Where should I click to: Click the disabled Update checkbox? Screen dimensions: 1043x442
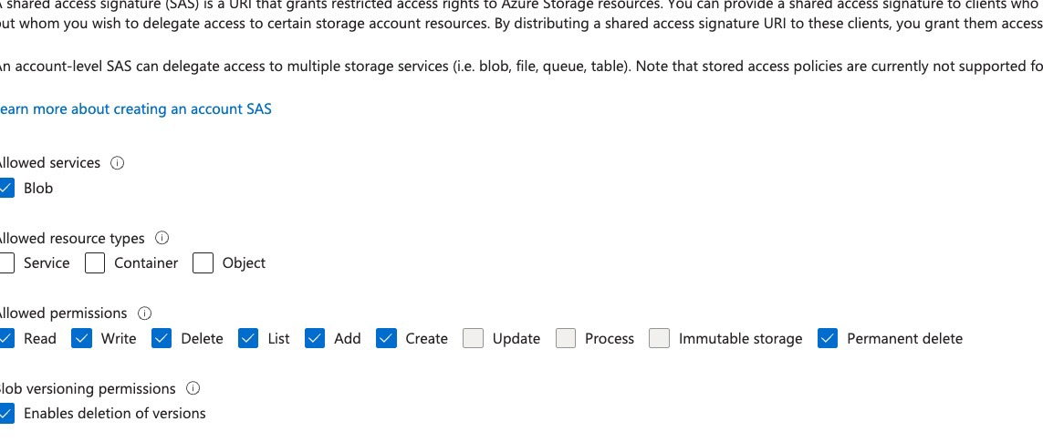click(x=473, y=338)
